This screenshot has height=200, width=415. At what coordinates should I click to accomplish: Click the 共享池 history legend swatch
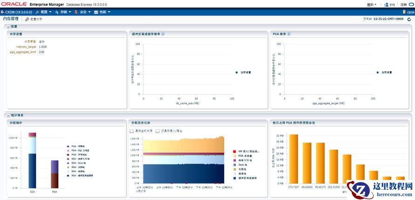234,173
